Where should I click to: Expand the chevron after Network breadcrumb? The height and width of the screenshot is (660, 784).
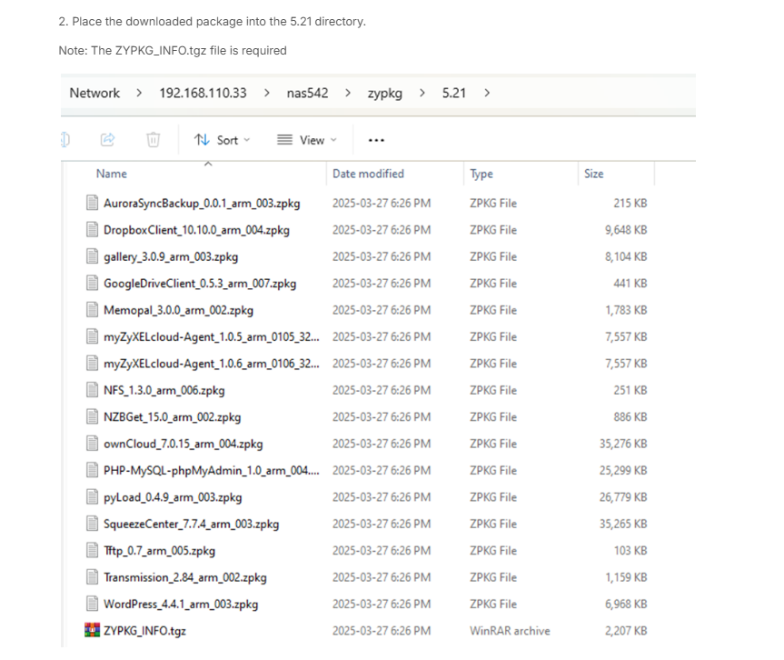(x=139, y=93)
